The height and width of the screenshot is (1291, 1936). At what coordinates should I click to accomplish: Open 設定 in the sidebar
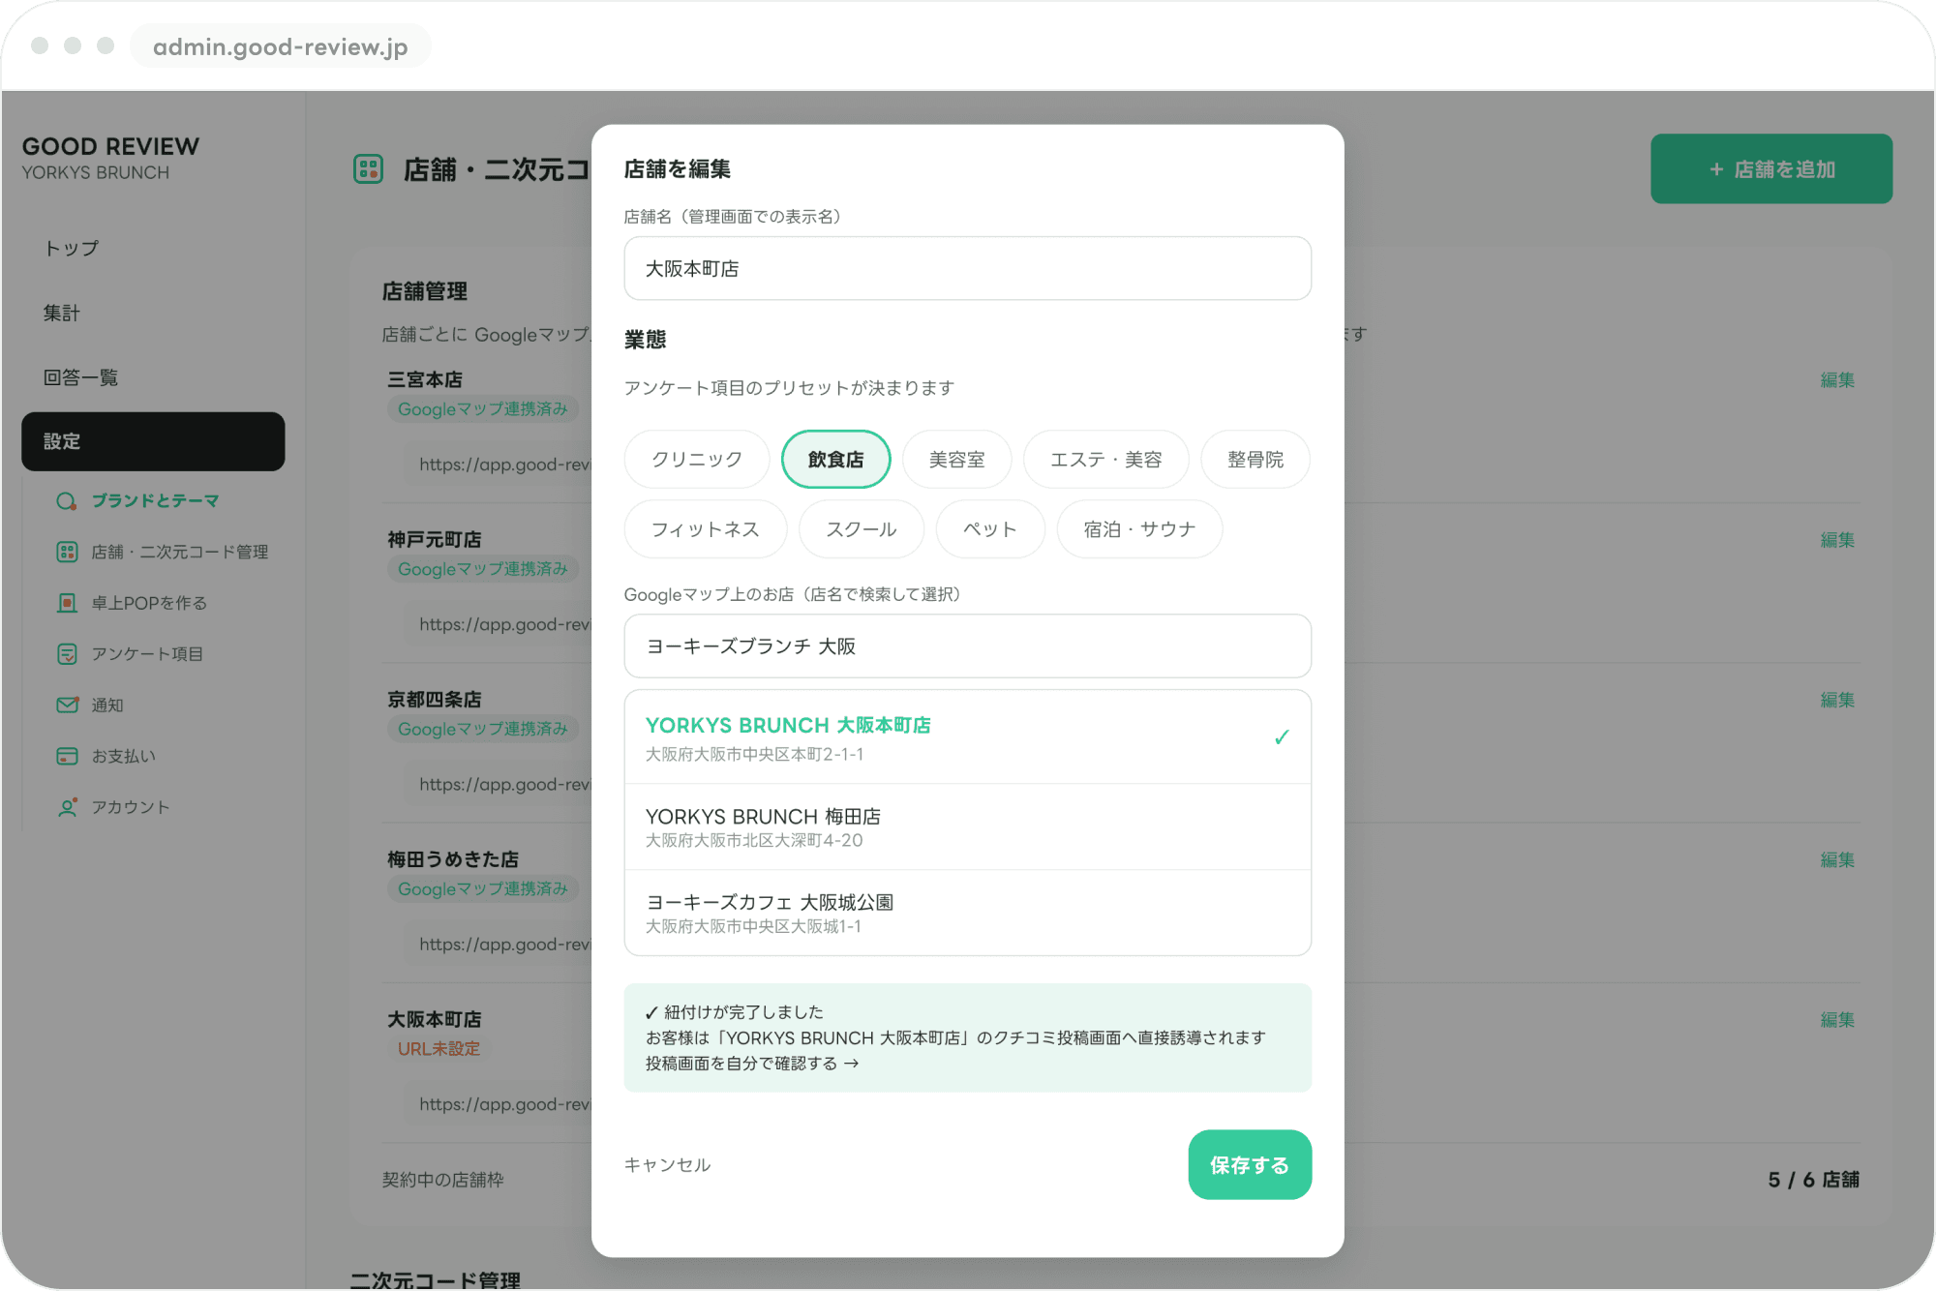coord(153,441)
